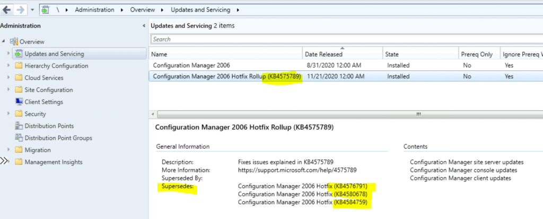The height and width of the screenshot is (219, 543).
Task: Open dropdown arrow after Overview breadcrumb
Action: tap(163, 10)
